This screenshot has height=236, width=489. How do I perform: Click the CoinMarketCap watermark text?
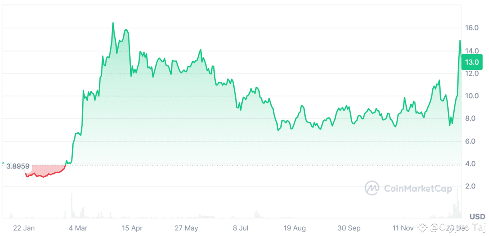tap(418, 188)
